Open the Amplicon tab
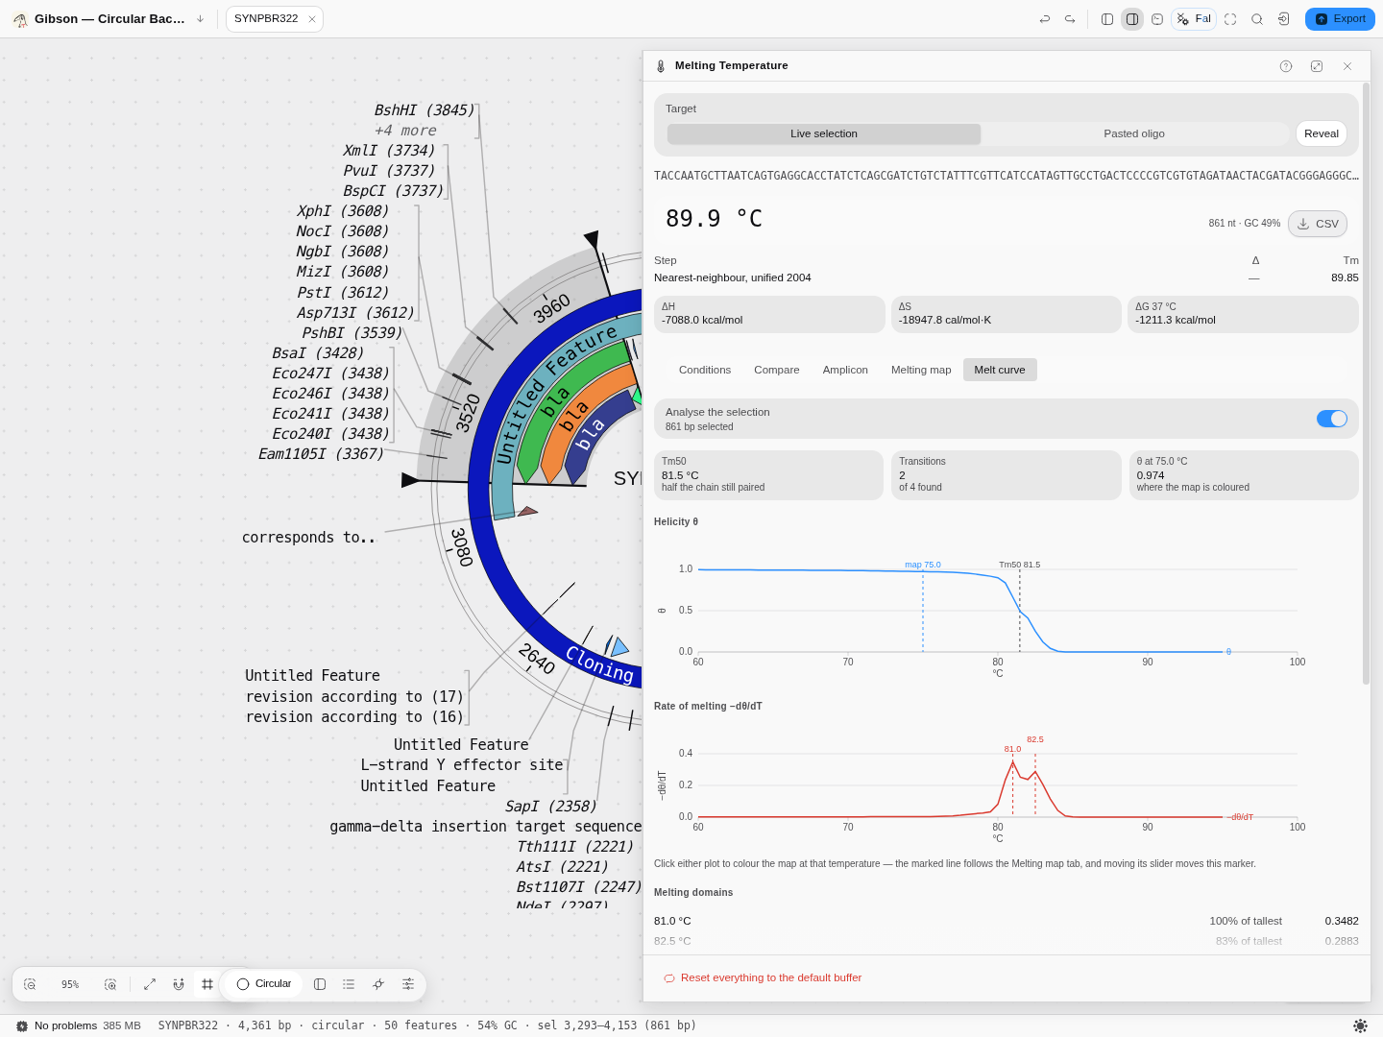Viewport: 1383px width, 1037px height. (x=845, y=370)
